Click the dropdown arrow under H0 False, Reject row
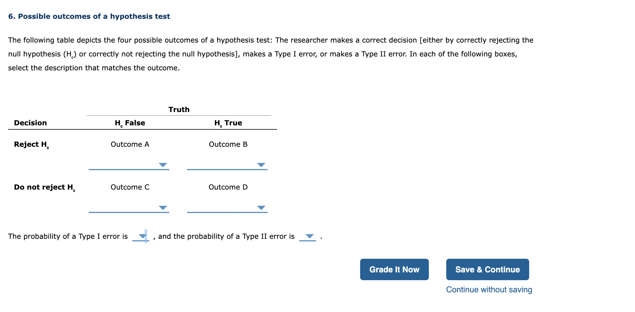This screenshot has height=312, width=635. (163, 165)
